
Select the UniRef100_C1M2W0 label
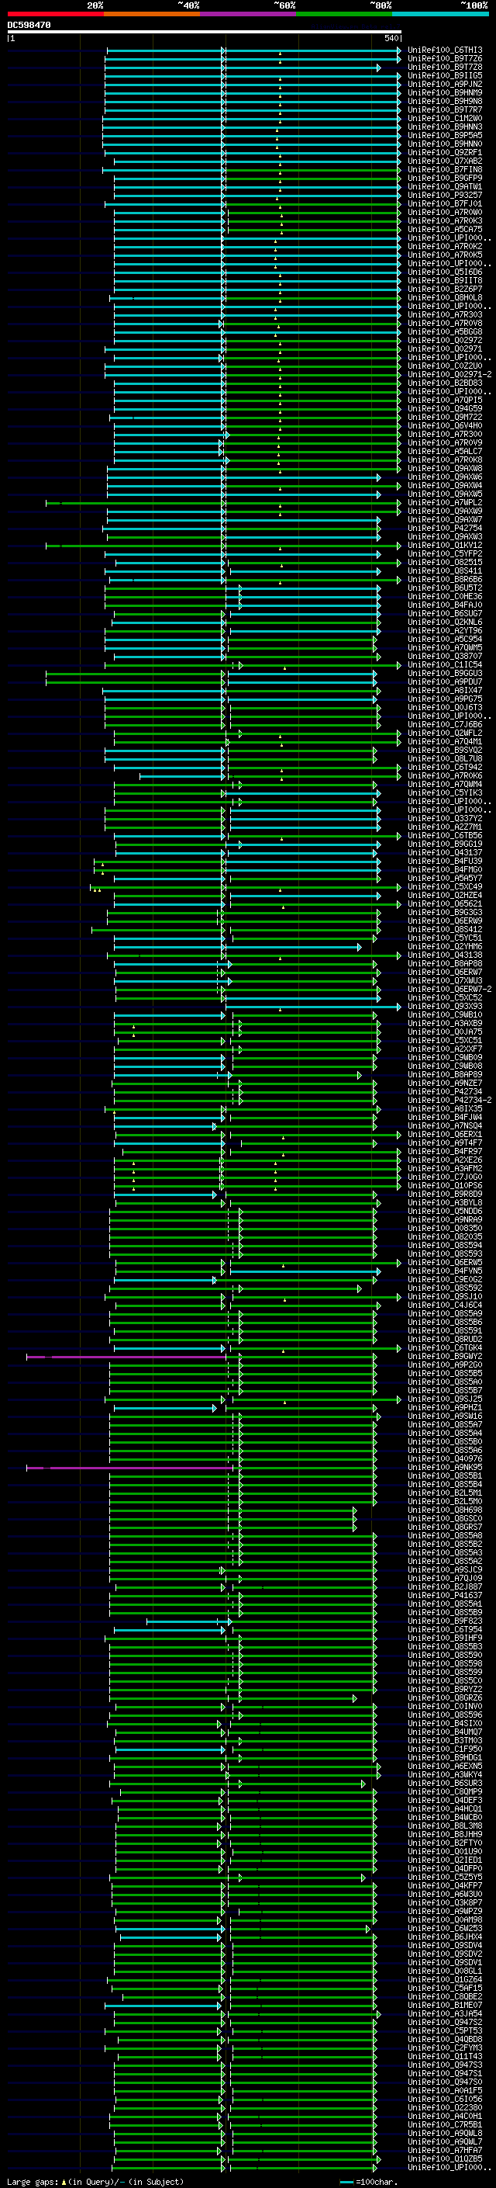tap(445, 118)
